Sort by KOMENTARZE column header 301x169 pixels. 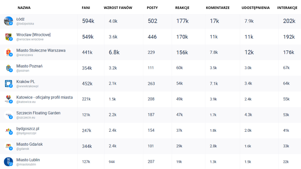[218, 8]
